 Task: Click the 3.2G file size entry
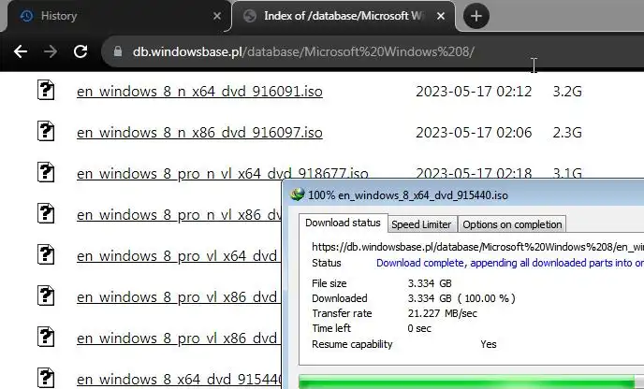[x=567, y=91]
